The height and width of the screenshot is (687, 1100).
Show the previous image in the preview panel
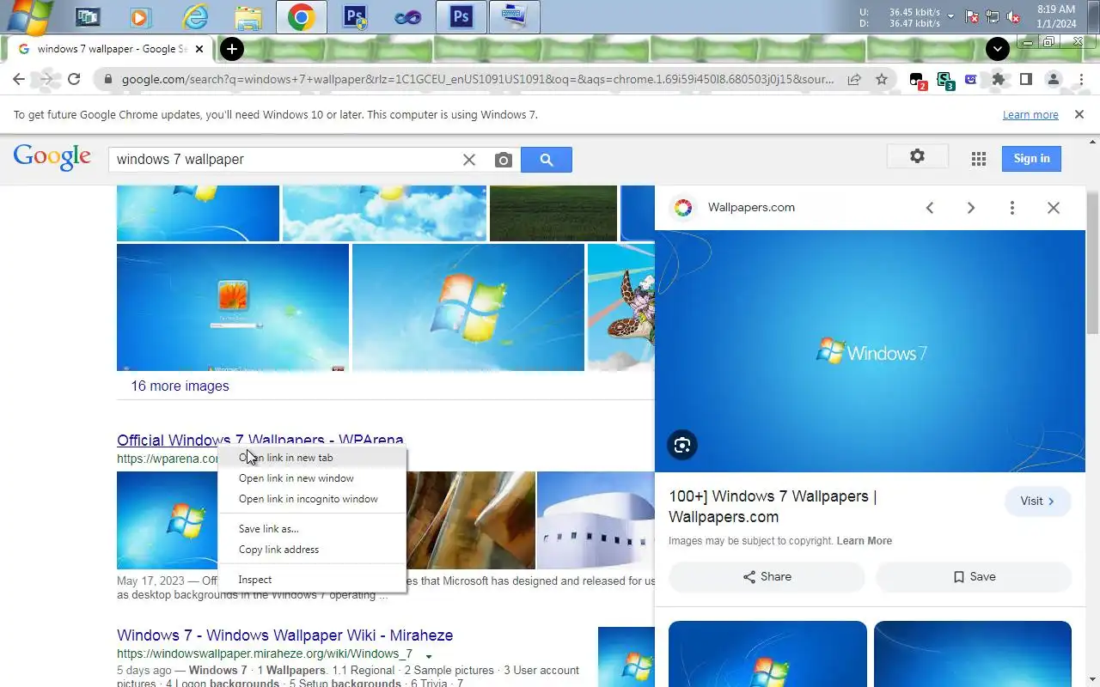(930, 208)
